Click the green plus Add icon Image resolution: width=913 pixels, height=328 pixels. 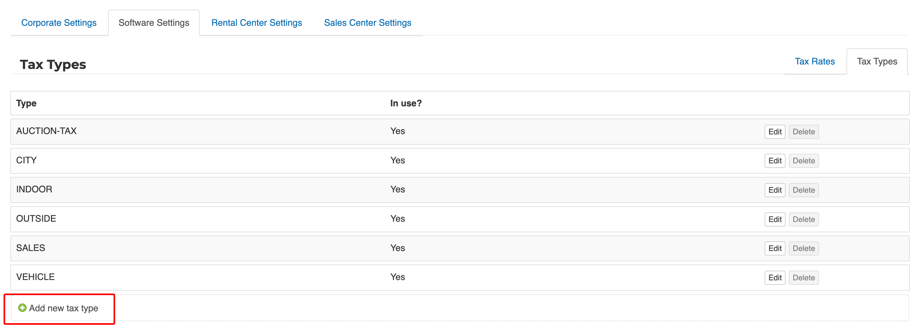point(22,308)
